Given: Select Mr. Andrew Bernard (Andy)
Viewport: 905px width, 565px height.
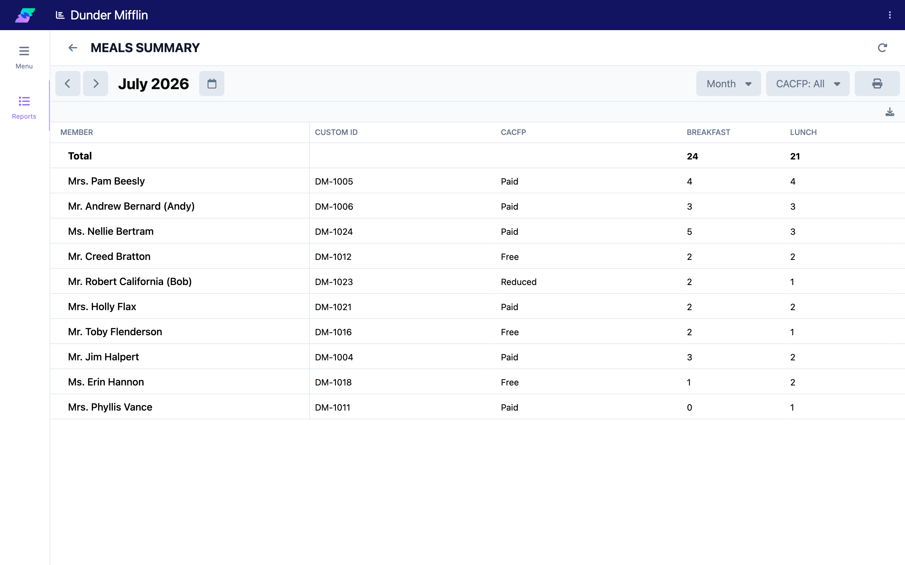Looking at the screenshot, I should point(131,206).
